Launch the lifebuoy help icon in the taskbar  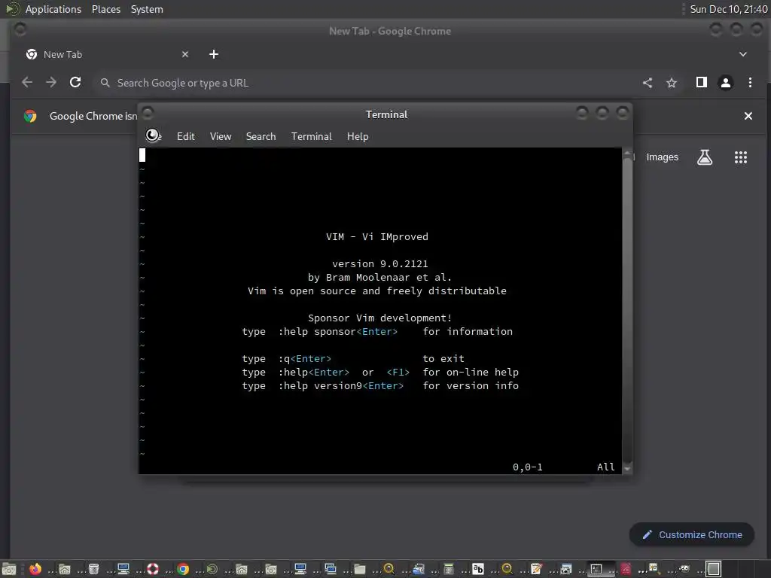pos(153,569)
